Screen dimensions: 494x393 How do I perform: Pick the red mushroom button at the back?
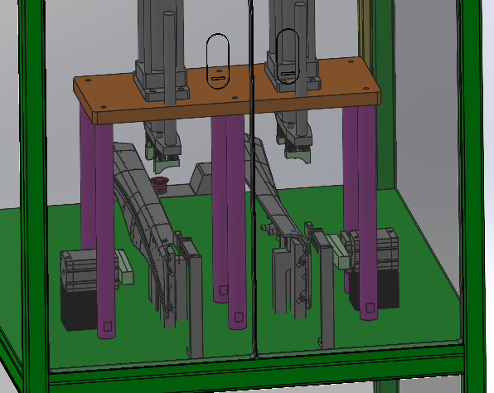pyautogui.click(x=160, y=182)
